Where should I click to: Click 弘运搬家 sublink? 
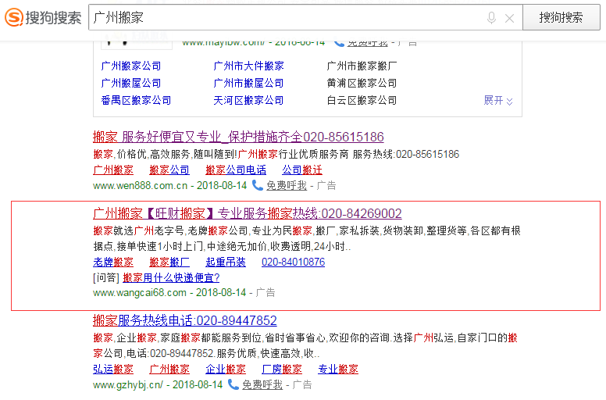click(113, 369)
